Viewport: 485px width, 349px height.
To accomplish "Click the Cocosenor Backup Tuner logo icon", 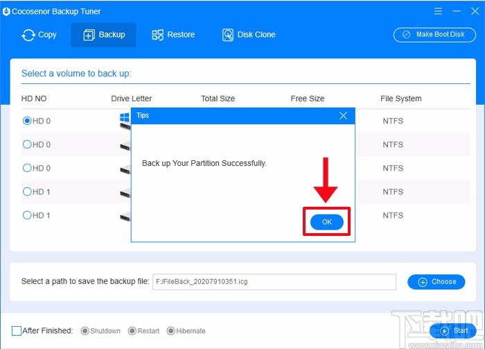I will coord(6,12).
